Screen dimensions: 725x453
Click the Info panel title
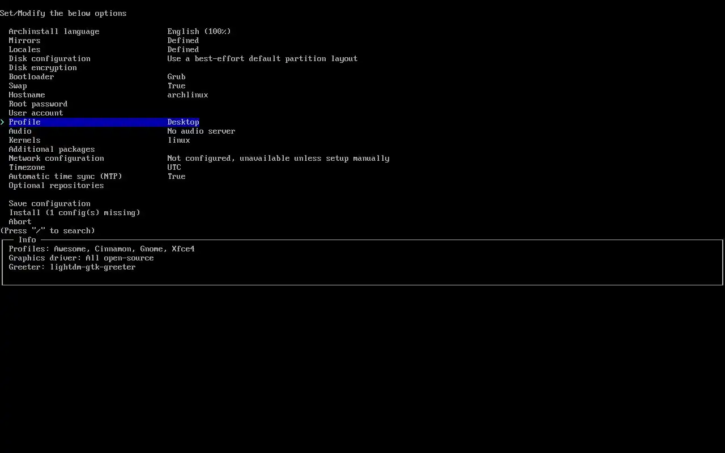pyautogui.click(x=27, y=240)
